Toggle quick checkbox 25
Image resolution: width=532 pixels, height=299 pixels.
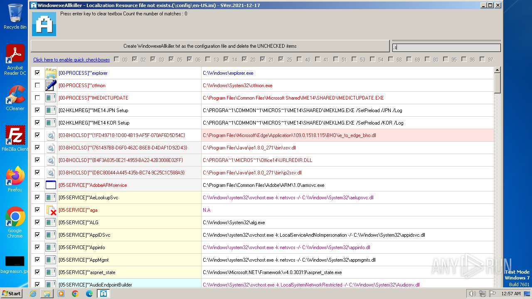pos(281,59)
